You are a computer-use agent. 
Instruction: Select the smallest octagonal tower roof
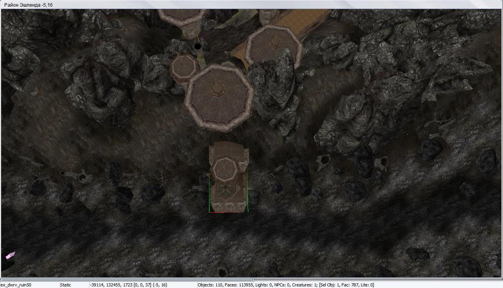[184, 68]
